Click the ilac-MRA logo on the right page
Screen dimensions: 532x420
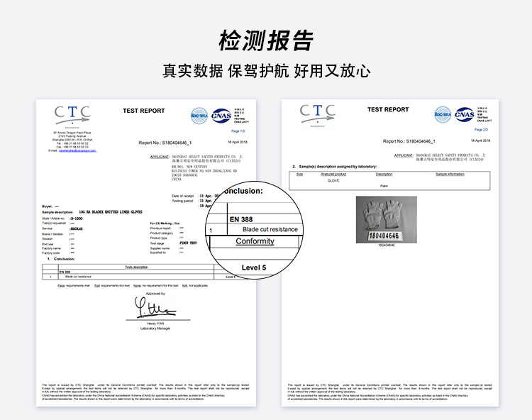(444, 114)
